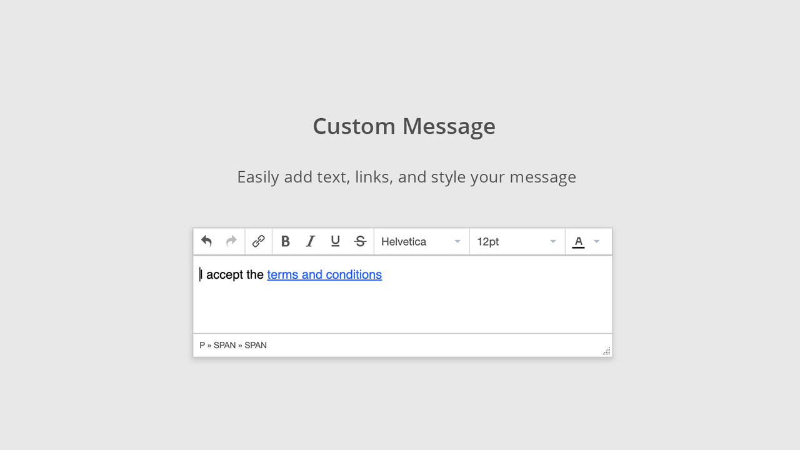Open the 12pt font size dropdown
Image resolution: width=800 pixels, height=450 pixels.
coord(517,241)
